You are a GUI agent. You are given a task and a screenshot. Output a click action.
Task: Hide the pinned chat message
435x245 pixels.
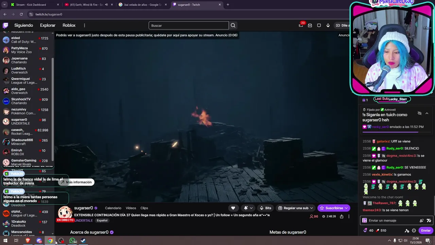click(419, 113)
